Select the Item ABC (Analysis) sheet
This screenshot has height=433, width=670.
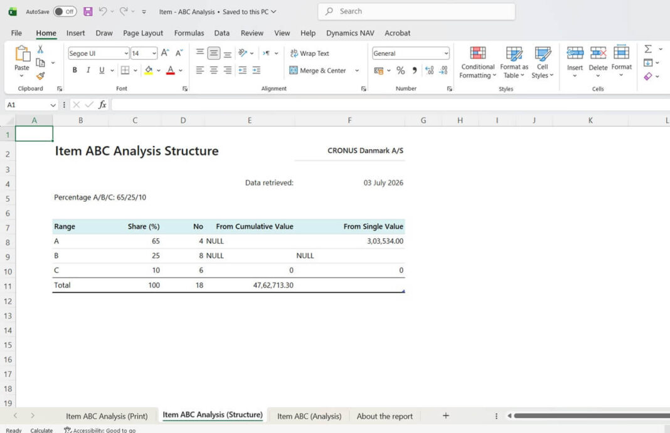click(x=309, y=416)
